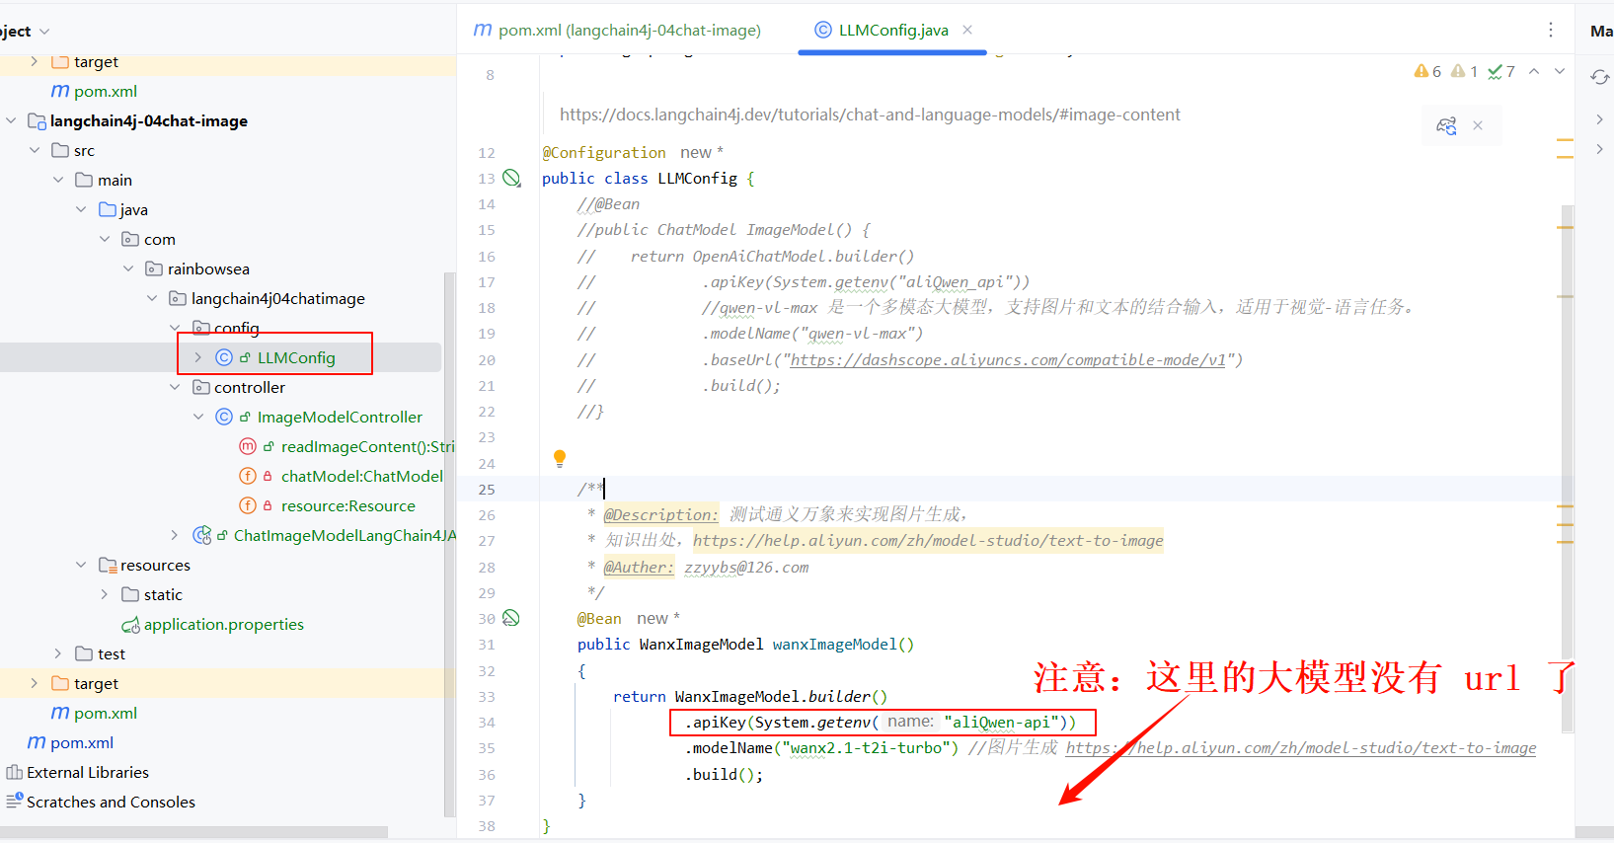The image size is (1614, 843).
Task: Click the Maven load changes icon
Action: click(1446, 126)
